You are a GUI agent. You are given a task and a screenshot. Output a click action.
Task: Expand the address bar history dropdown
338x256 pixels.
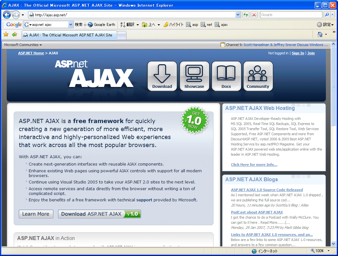238,15
